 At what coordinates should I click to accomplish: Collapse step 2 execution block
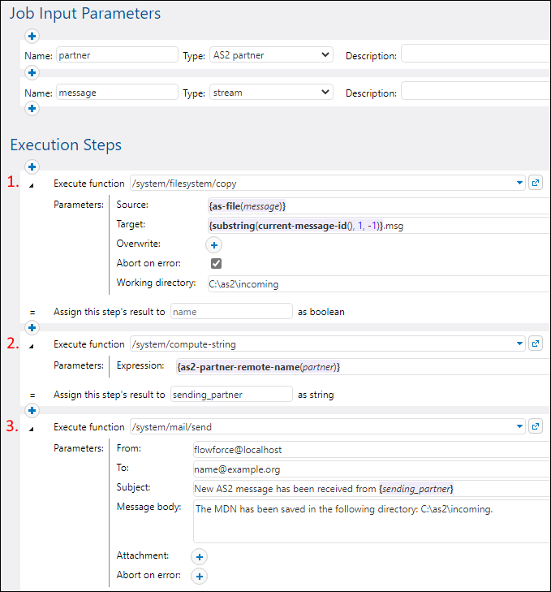[x=32, y=344]
